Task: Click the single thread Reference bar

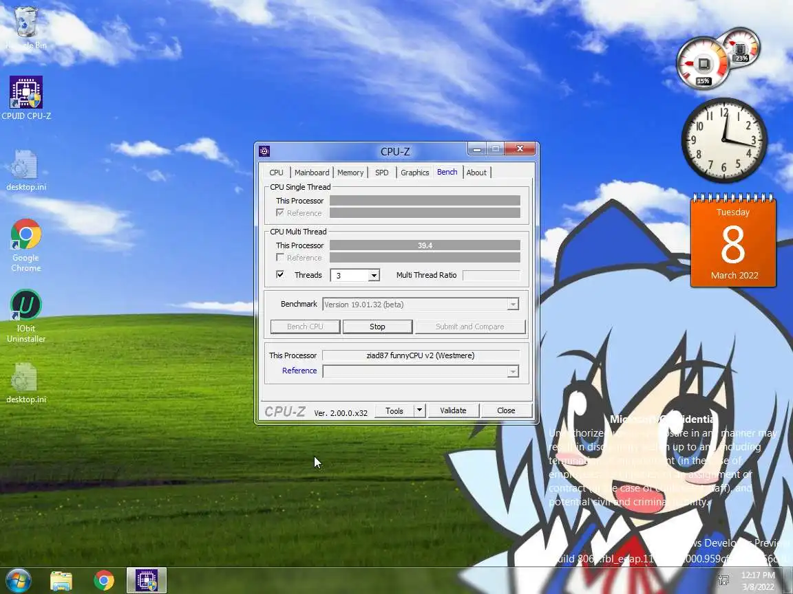Action: click(x=425, y=212)
